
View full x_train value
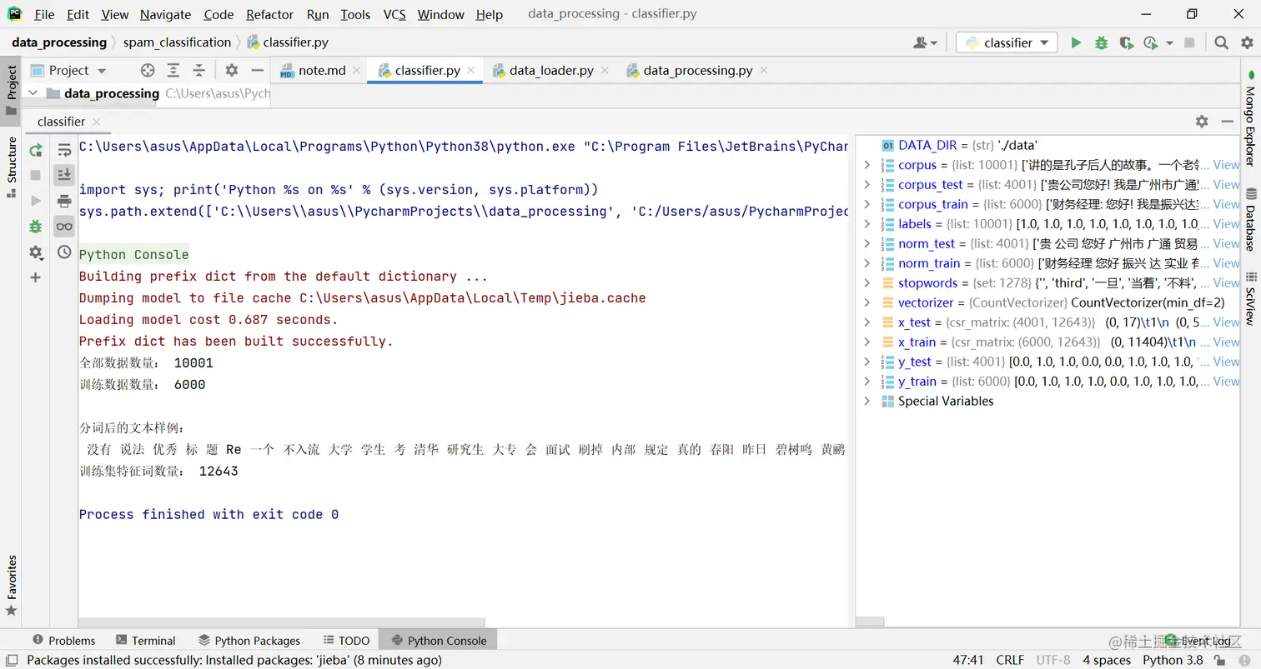pyautogui.click(x=1226, y=342)
